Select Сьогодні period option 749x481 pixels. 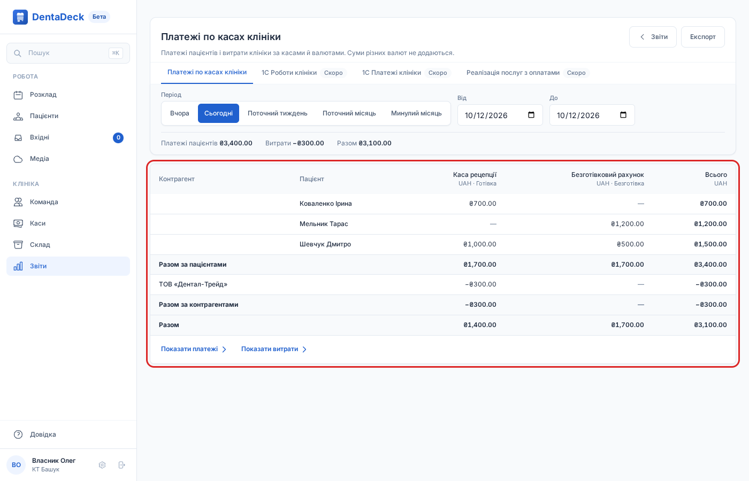pos(218,113)
